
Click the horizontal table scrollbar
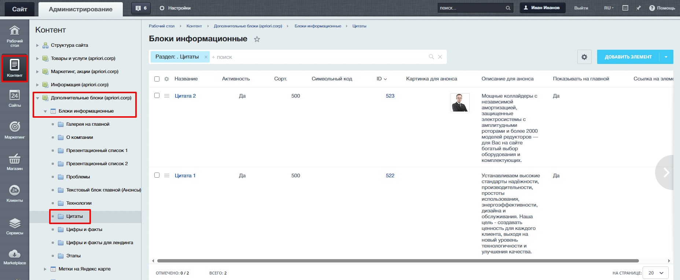click(x=398, y=261)
